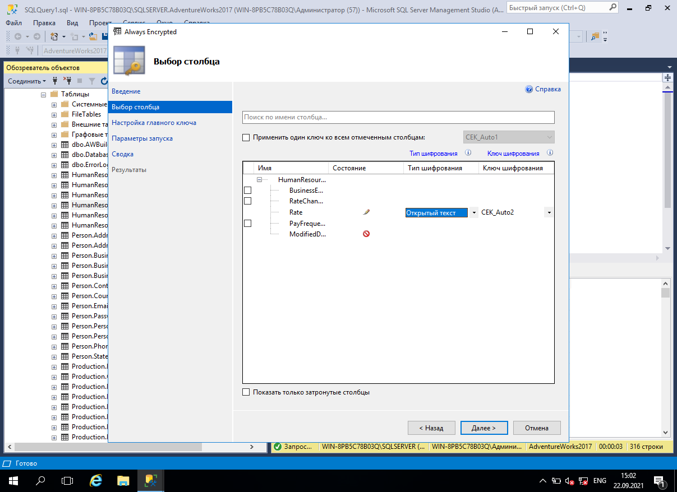This screenshot has width=677, height=492.
Task: Select the Выбор столбца wizard step
Action: [x=170, y=107]
